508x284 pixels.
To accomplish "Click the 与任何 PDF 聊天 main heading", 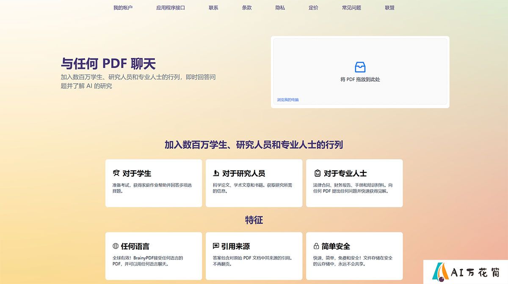I will [x=108, y=64].
